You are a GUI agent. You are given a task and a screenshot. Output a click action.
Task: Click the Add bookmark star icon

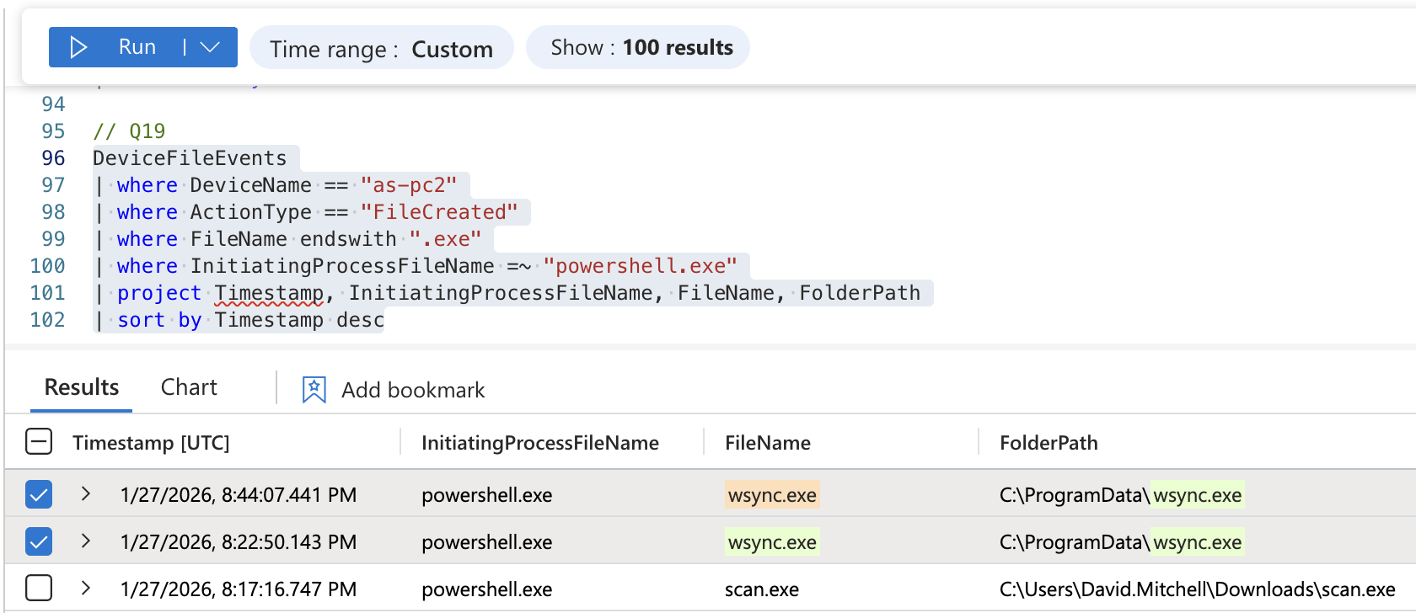pos(314,390)
